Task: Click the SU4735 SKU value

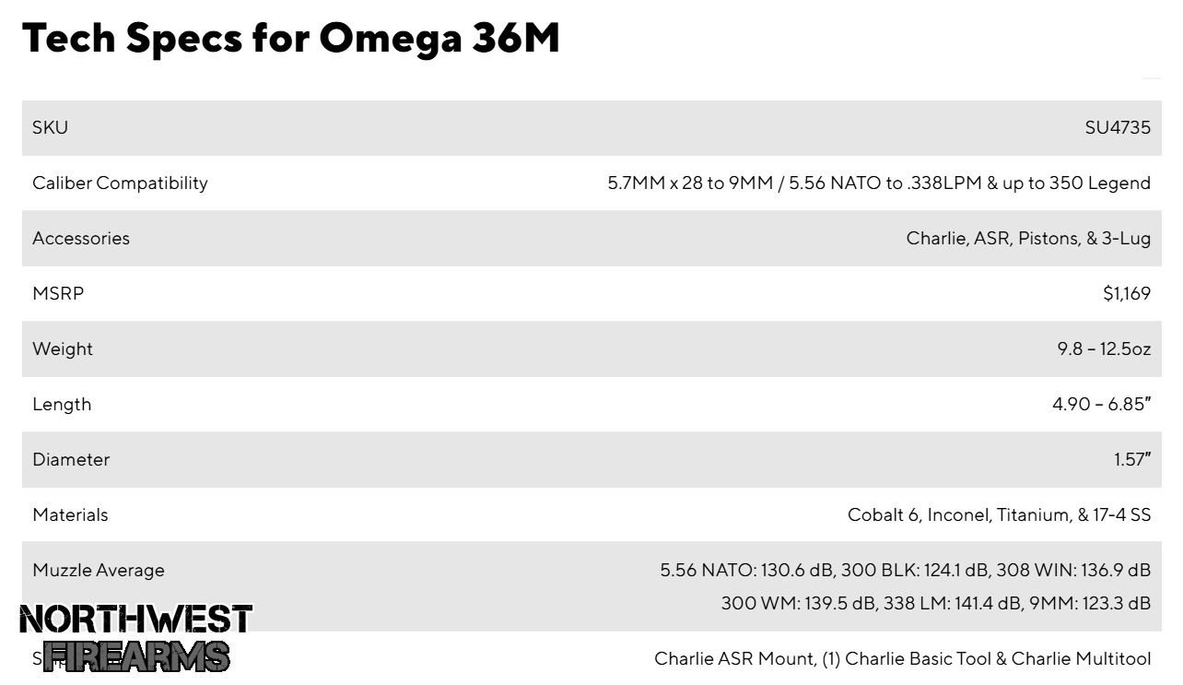Action: click(x=1118, y=127)
